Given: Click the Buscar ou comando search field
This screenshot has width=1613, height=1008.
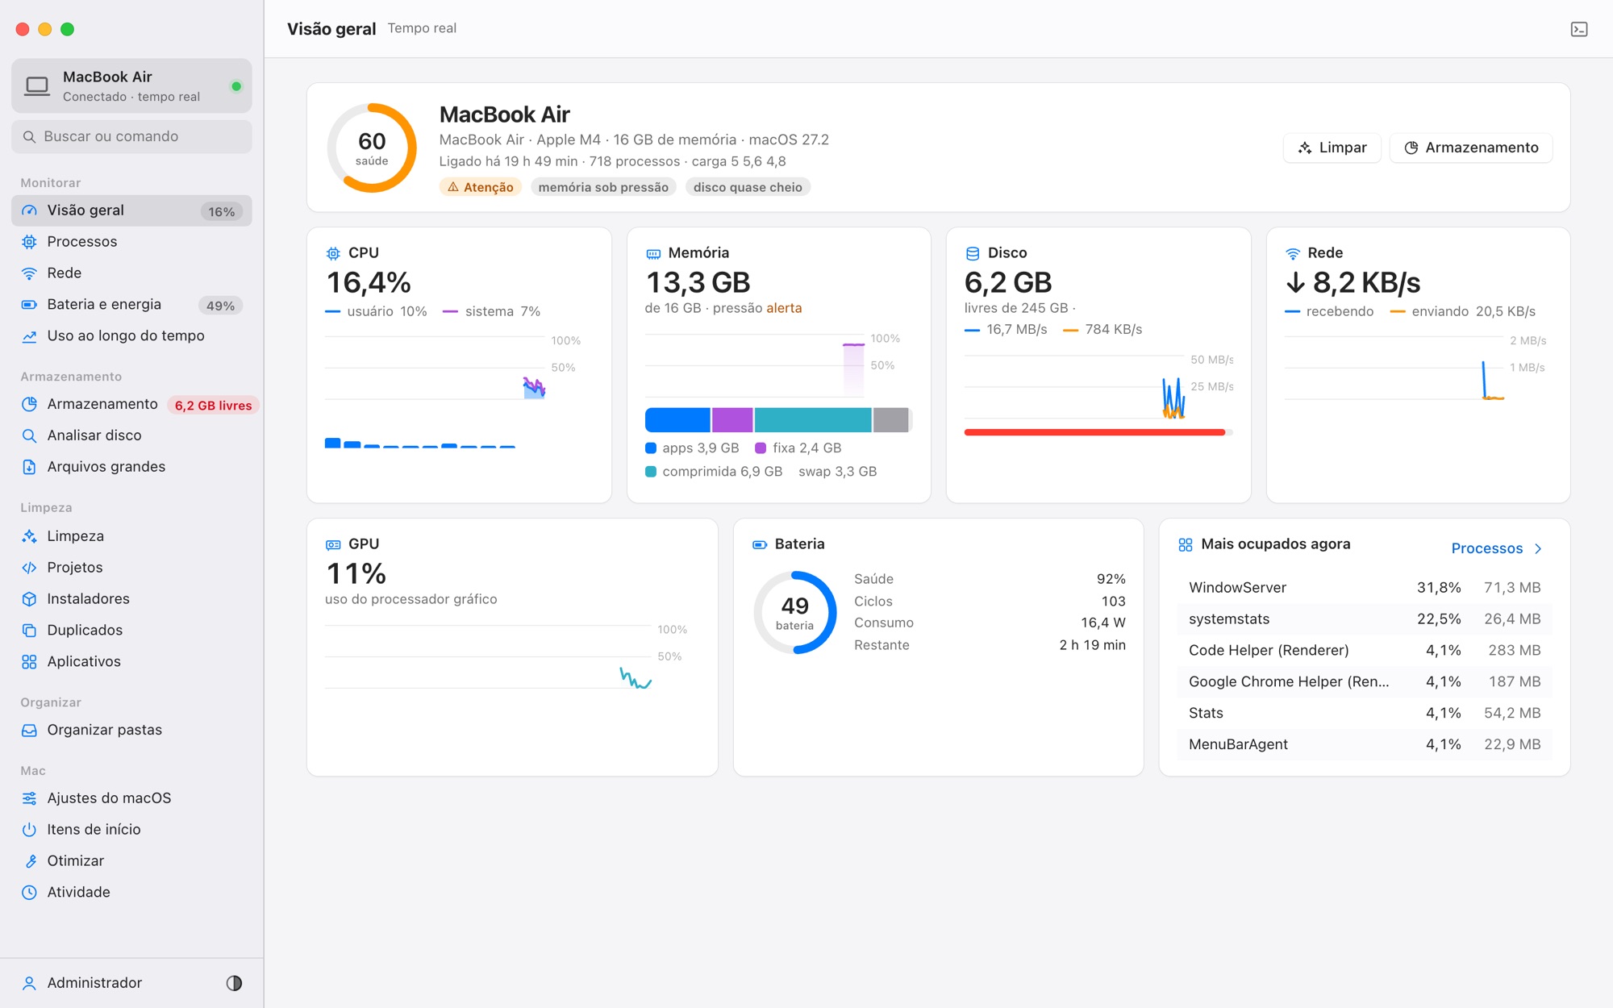Looking at the screenshot, I should coord(131,136).
